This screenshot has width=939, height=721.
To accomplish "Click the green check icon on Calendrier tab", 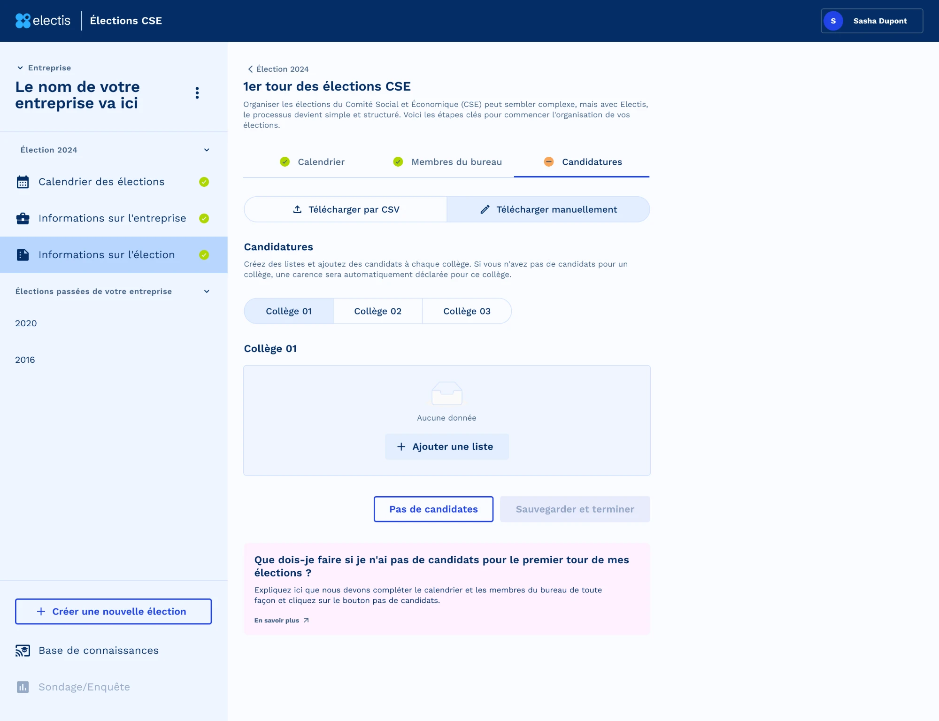I will [285, 162].
